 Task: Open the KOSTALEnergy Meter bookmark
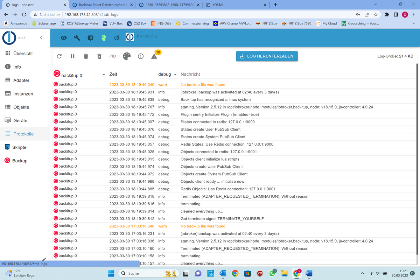(79, 23)
